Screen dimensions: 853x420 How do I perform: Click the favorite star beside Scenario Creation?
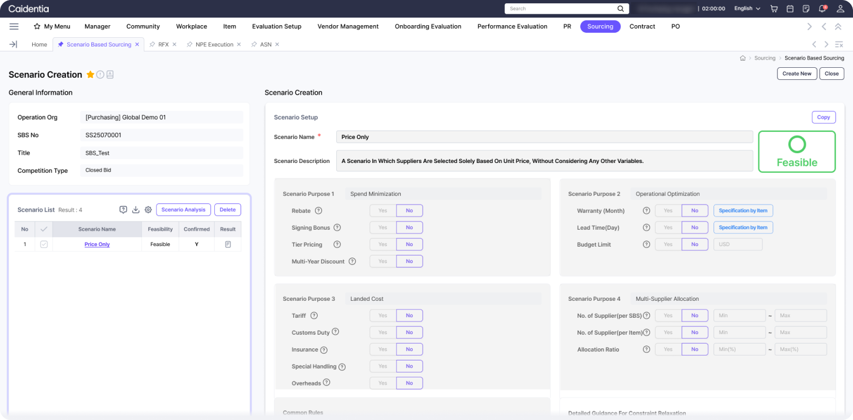(x=90, y=74)
